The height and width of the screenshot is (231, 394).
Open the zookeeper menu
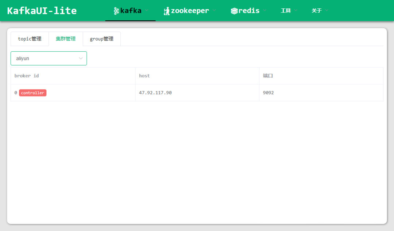point(189,11)
